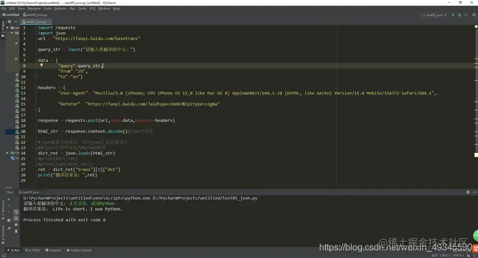Image resolution: width=478 pixels, height=258 pixels.
Task: Click the print icon in Run panel
Action: click(16, 225)
